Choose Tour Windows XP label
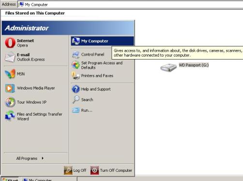Viewport: 243px width, 181px height. coord(32,102)
